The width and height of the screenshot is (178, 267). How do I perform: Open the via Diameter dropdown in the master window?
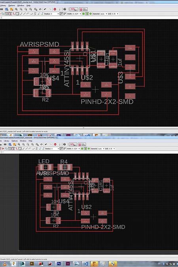pyautogui.click(x=106, y=14)
